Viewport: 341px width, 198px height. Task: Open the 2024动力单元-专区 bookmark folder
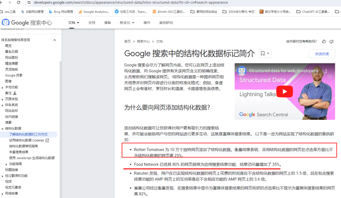[x=238, y=12]
